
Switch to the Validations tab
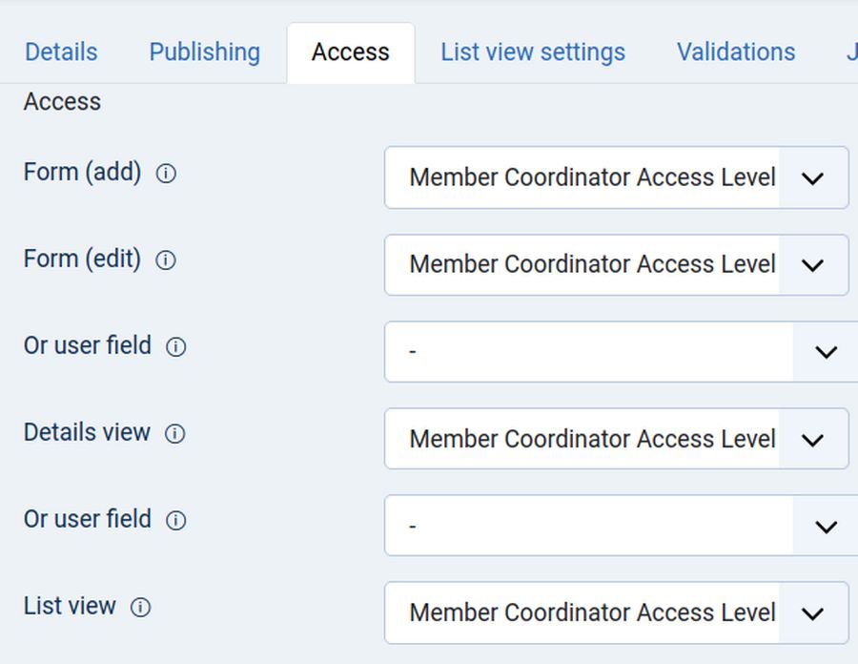tap(736, 52)
